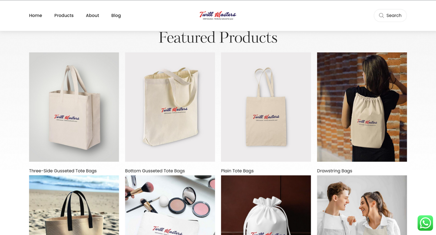Viewport: 436px width, 235px height.
Task: Select the bottom gusseted tote bag image
Action: point(170,107)
